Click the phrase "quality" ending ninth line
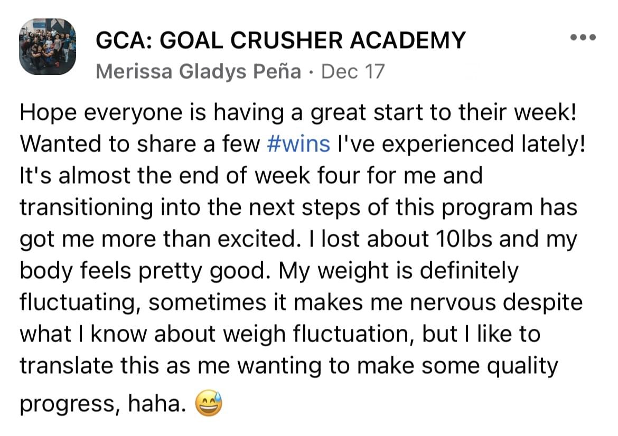The image size is (618, 436). 522,366
